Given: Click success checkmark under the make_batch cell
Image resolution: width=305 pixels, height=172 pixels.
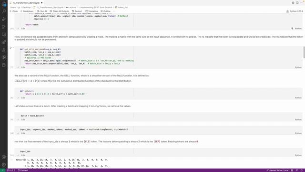Looking at the screenshot, I should coord(18,119).
